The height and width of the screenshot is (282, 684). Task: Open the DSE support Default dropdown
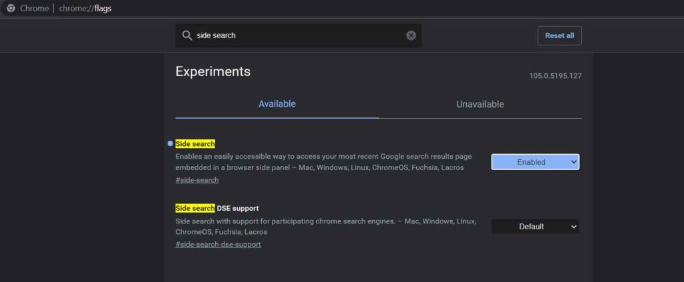coord(535,226)
